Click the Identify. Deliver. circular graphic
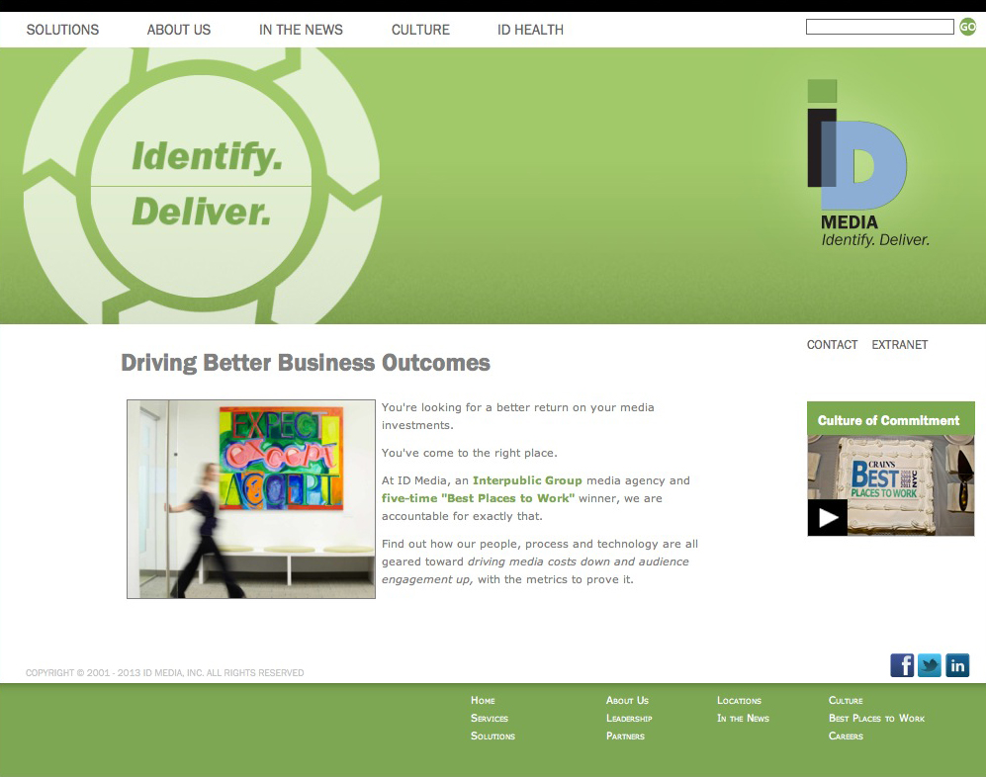 (201, 186)
